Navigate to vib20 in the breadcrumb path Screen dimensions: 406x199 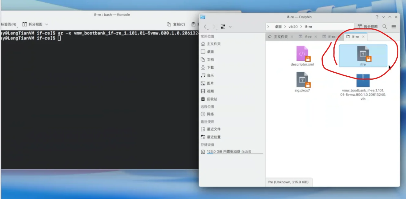coord(293,27)
